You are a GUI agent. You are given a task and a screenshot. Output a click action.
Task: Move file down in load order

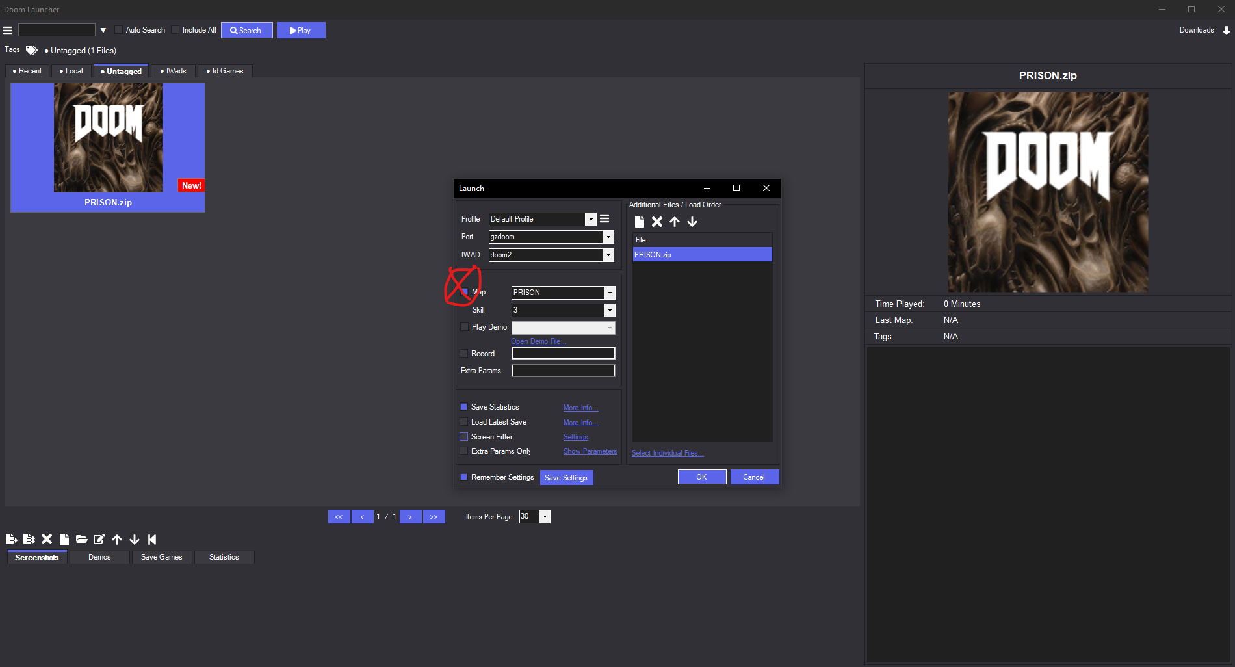click(692, 222)
